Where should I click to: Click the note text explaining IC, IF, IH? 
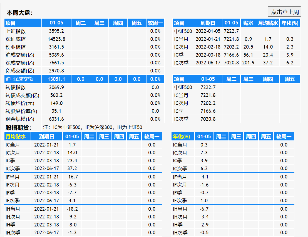pos(93,128)
